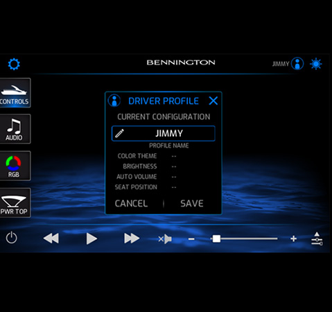Decrease volume with minus button
Image resolution: width=332 pixels, height=312 pixels.
click(191, 239)
